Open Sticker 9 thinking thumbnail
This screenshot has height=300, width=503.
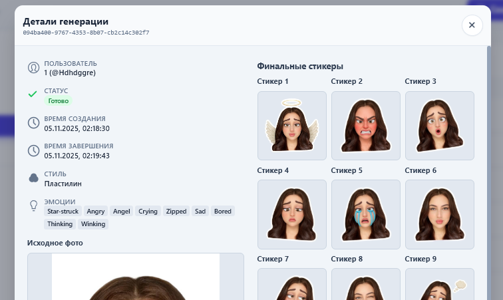(x=440, y=284)
